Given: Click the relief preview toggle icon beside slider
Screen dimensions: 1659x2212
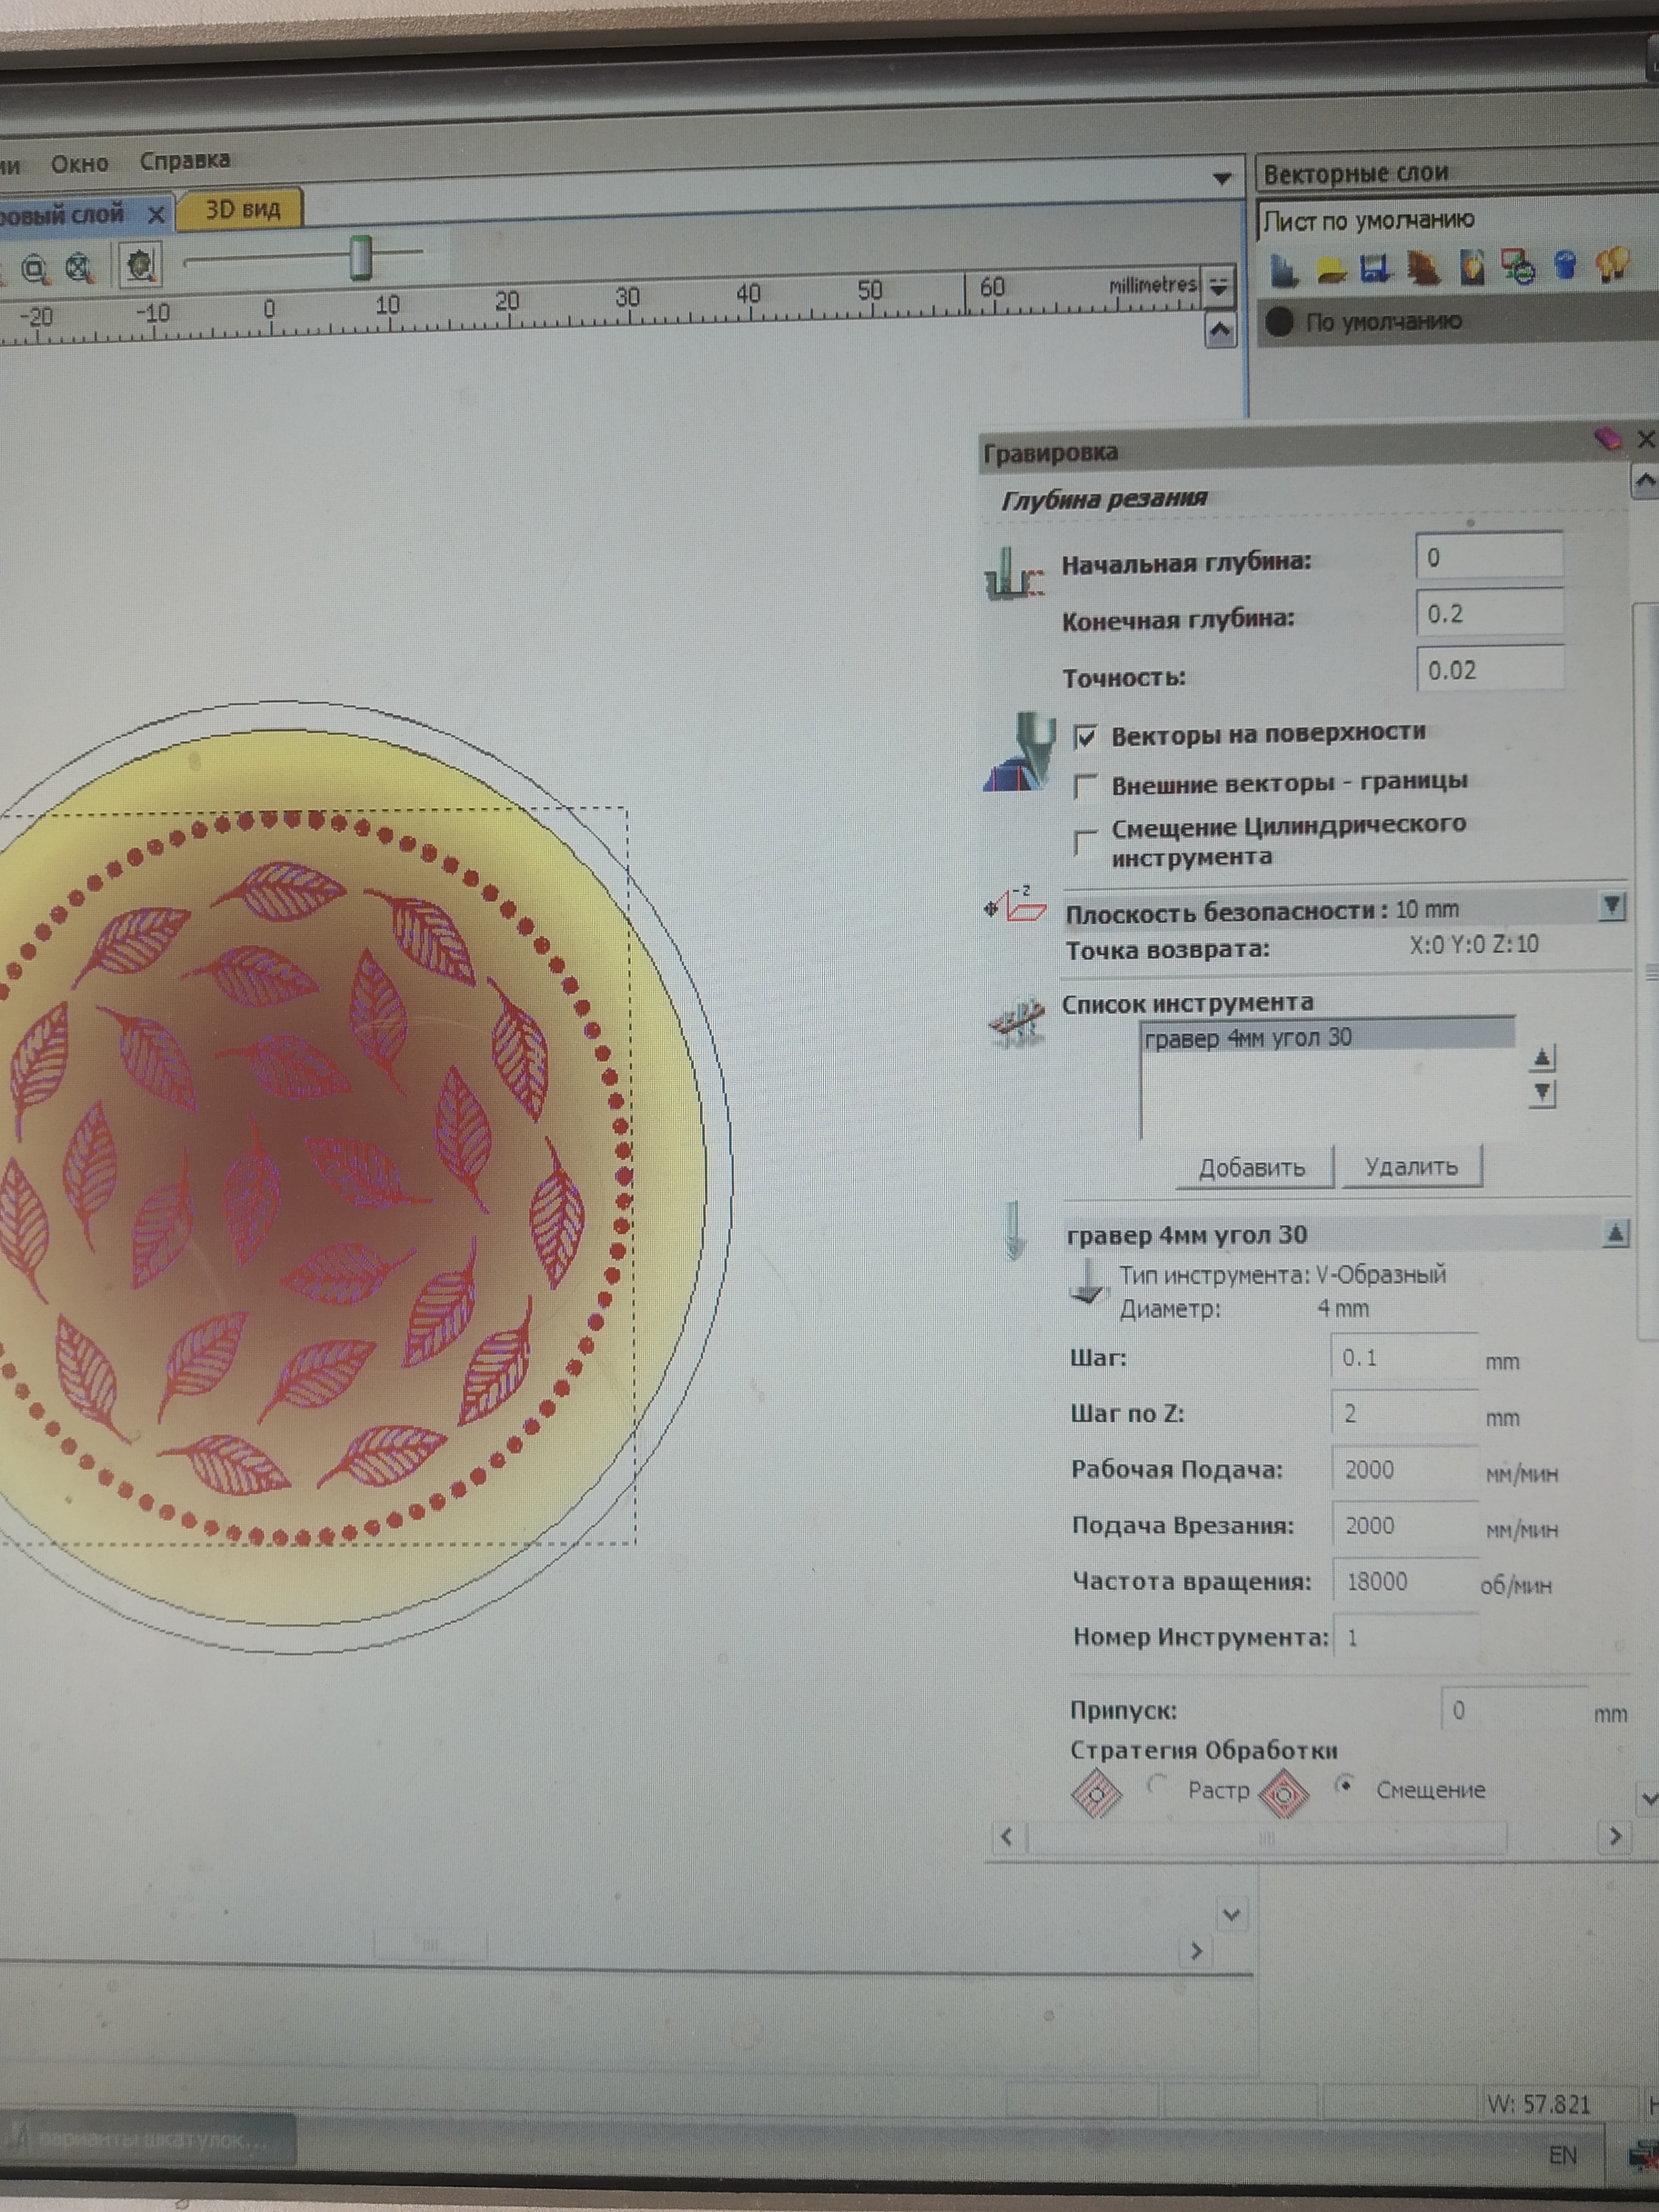Looking at the screenshot, I should pos(140,265).
